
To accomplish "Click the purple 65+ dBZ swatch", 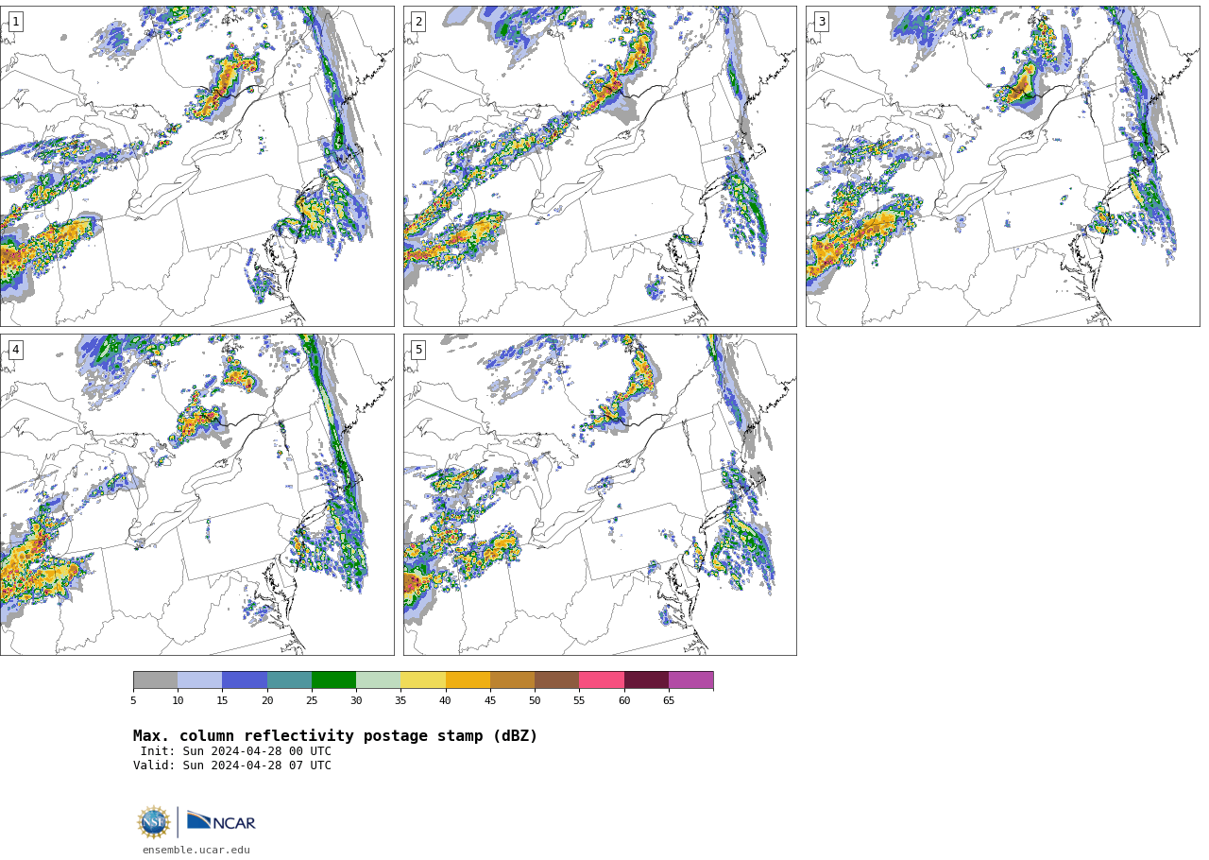I will click(690, 680).
